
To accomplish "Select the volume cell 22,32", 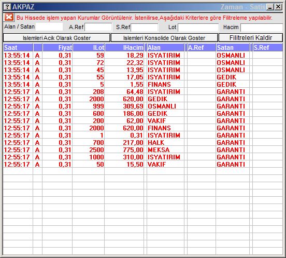I will tap(135, 63).
